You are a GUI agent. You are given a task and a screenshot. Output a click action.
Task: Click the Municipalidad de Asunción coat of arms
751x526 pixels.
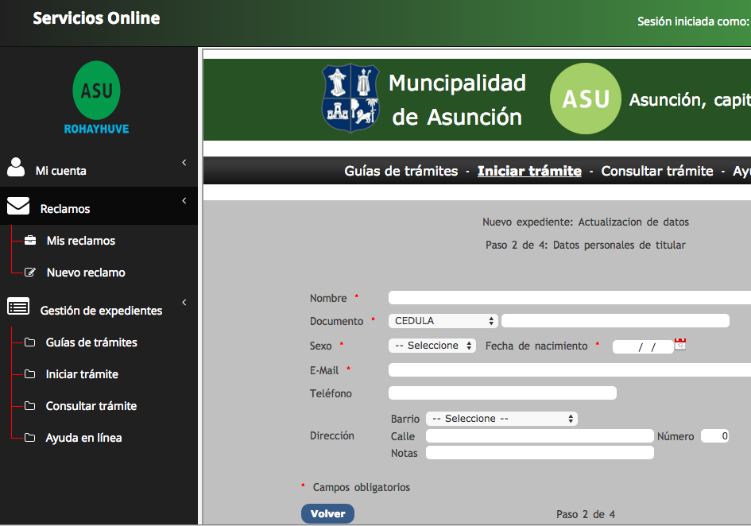coord(350,98)
